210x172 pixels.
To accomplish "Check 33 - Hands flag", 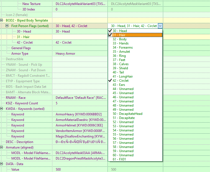I will point(135,43).
